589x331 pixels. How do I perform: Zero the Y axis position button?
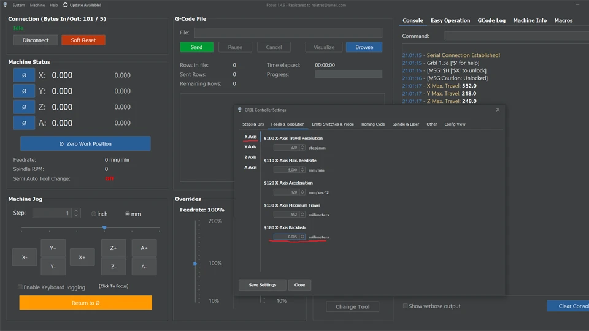tap(24, 91)
